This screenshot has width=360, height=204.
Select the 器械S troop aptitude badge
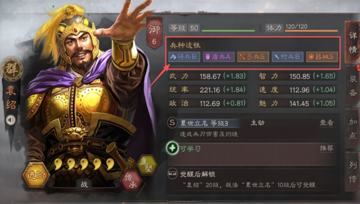[x=322, y=57]
